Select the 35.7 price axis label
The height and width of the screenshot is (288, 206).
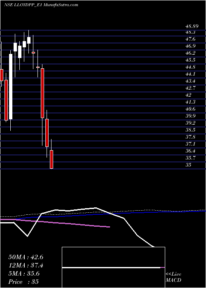(x=190, y=158)
